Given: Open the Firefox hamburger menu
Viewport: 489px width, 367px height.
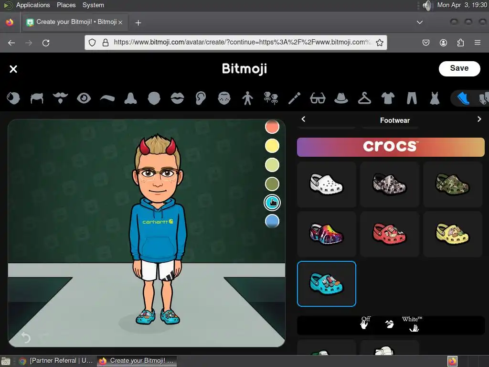Looking at the screenshot, I should point(477,43).
